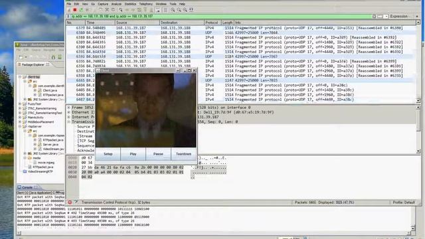Image resolution: width=425 pixels, height=239 pixels.
Task: Open the Statistics menu
Action: [130, 4]
